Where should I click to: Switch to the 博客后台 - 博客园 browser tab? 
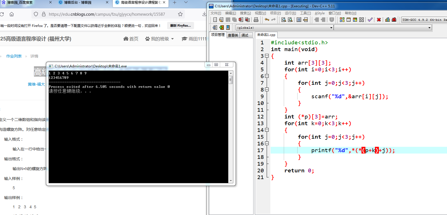[x=83, y=3]
